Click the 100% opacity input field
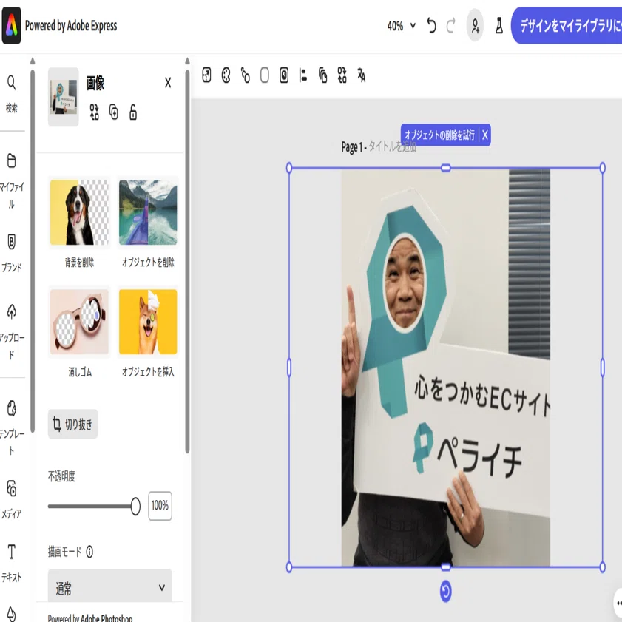The width and height of the screenshot is (622, 622). tap(160, 506)
